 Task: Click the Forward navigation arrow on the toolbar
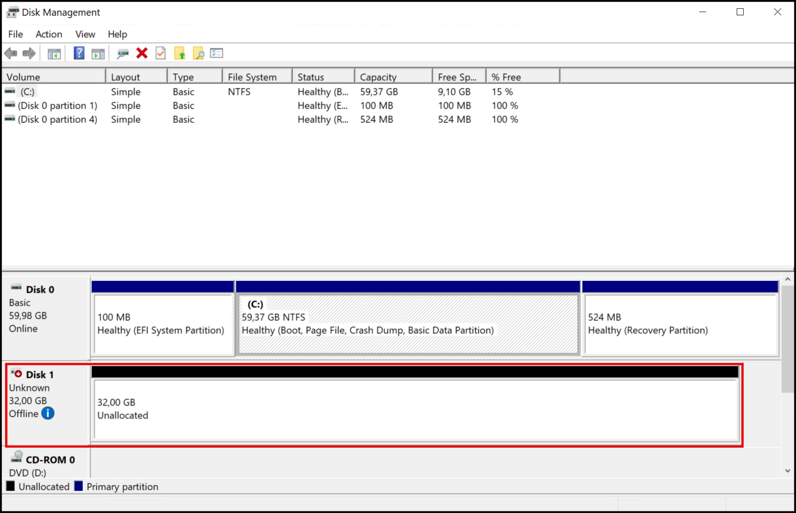click(29, 53)
